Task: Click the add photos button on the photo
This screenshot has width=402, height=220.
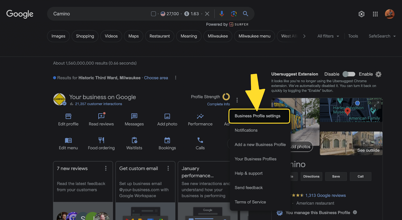Action: pyautogui.click(x=301, y=147)
